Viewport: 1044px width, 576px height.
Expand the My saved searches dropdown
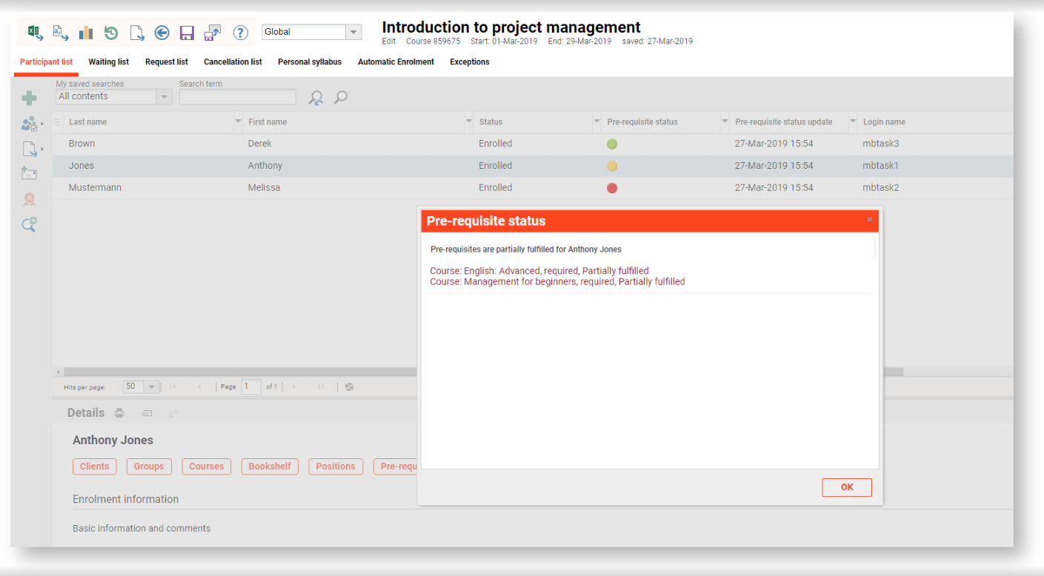(x=164, y=97)
